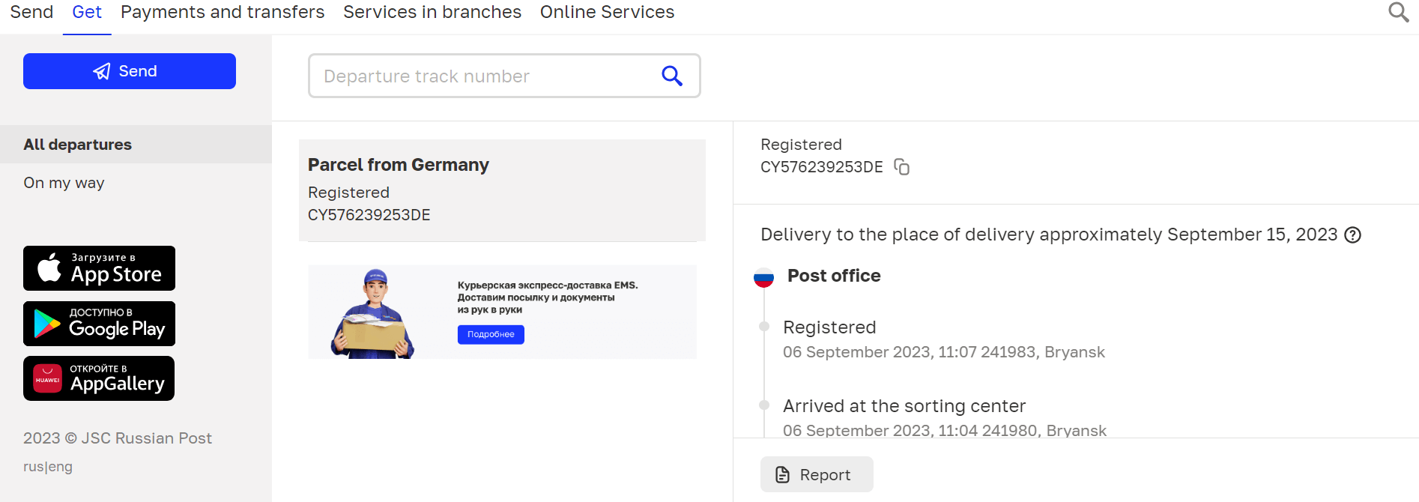Go to Services in branches
1419x502 pixels.
[432, 13]
